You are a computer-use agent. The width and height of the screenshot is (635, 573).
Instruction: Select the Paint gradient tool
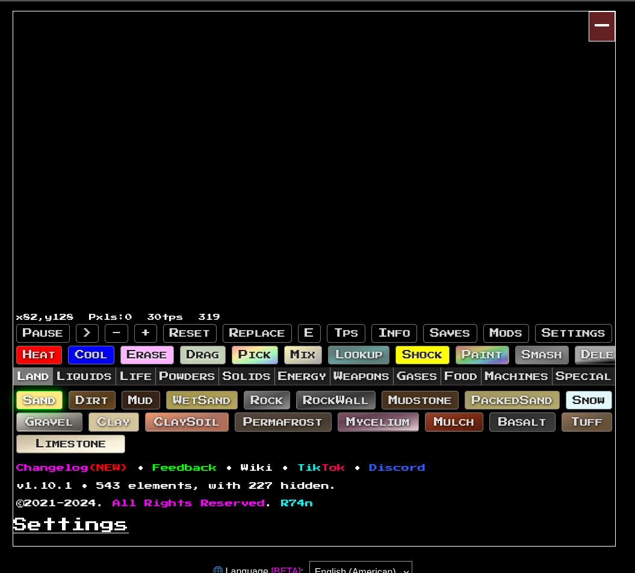pos(482,355)
